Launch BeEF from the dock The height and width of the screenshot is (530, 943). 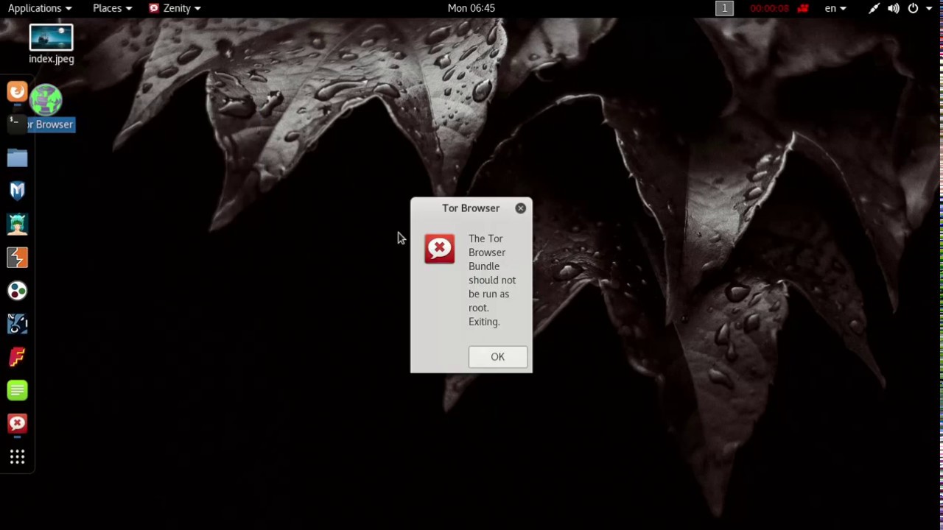[x=17, y=324]
